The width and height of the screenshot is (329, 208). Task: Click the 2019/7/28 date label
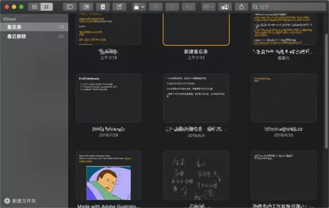pos(108,135)
